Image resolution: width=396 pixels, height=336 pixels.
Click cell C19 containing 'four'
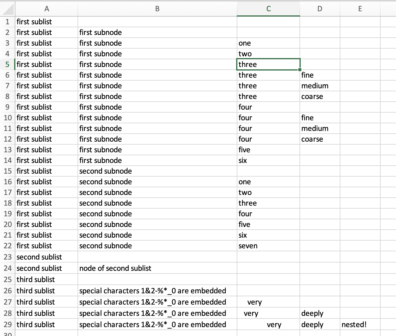pyautogui.click(x=268, y=214)
